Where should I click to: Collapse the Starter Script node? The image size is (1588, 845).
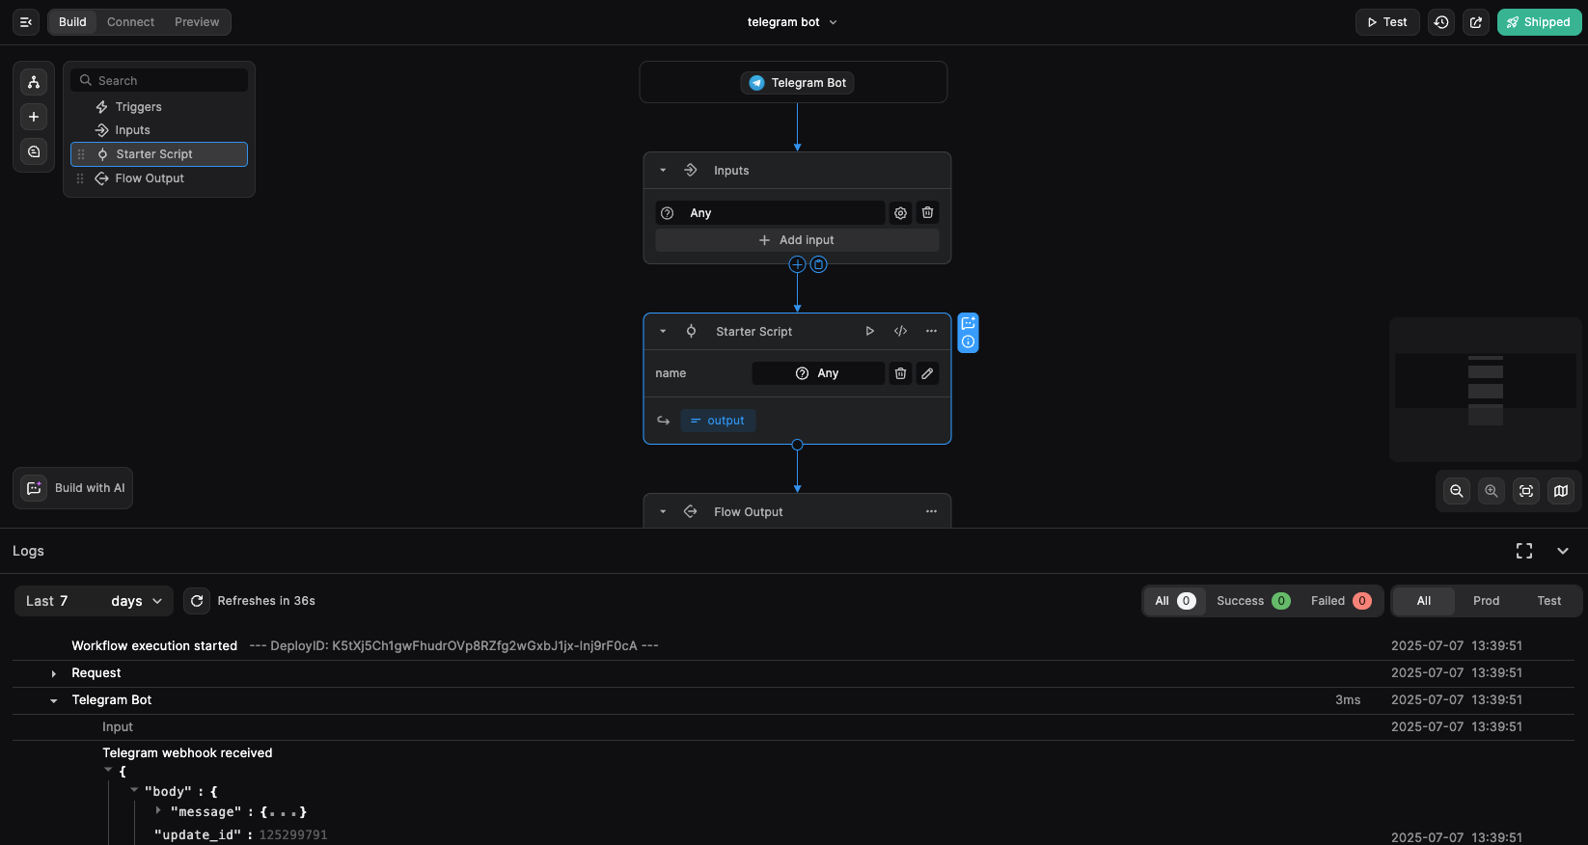[x=663, y=331]
